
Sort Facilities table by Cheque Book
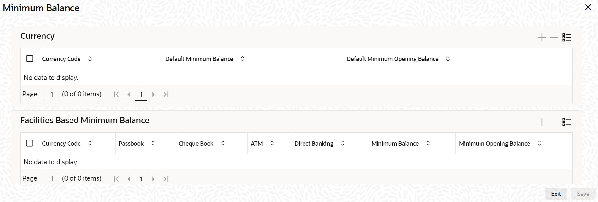click(223, 143)
